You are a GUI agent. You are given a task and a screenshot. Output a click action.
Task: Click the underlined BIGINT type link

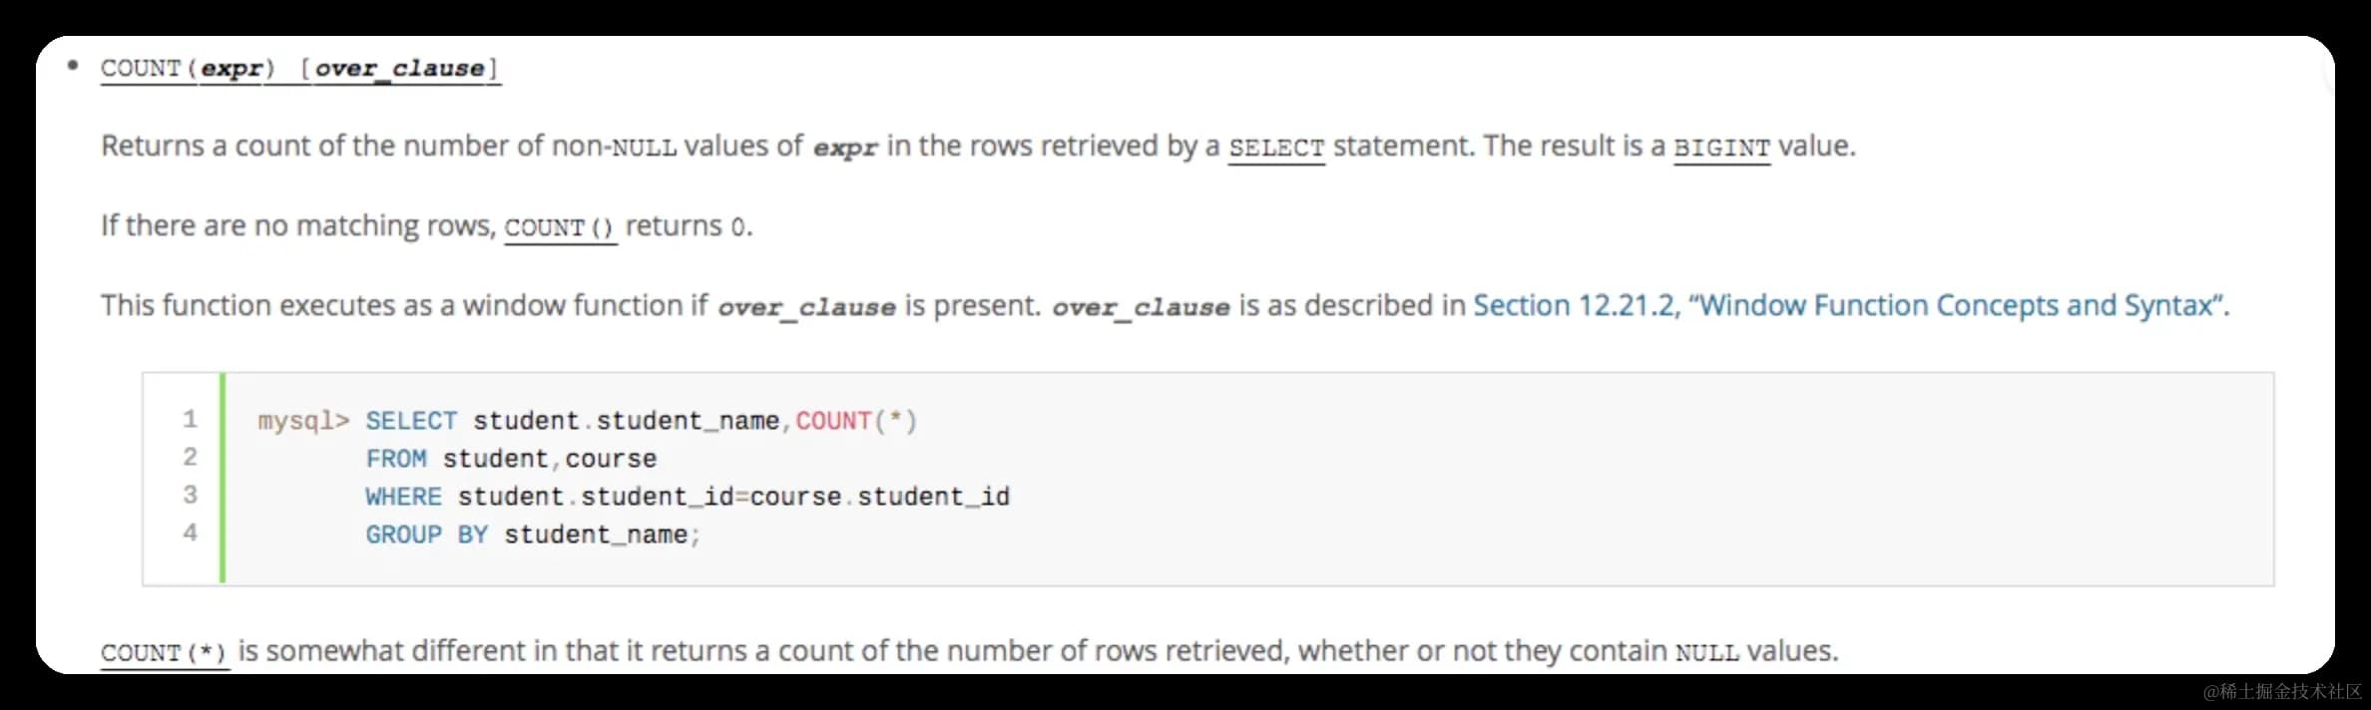point(1721,148)
